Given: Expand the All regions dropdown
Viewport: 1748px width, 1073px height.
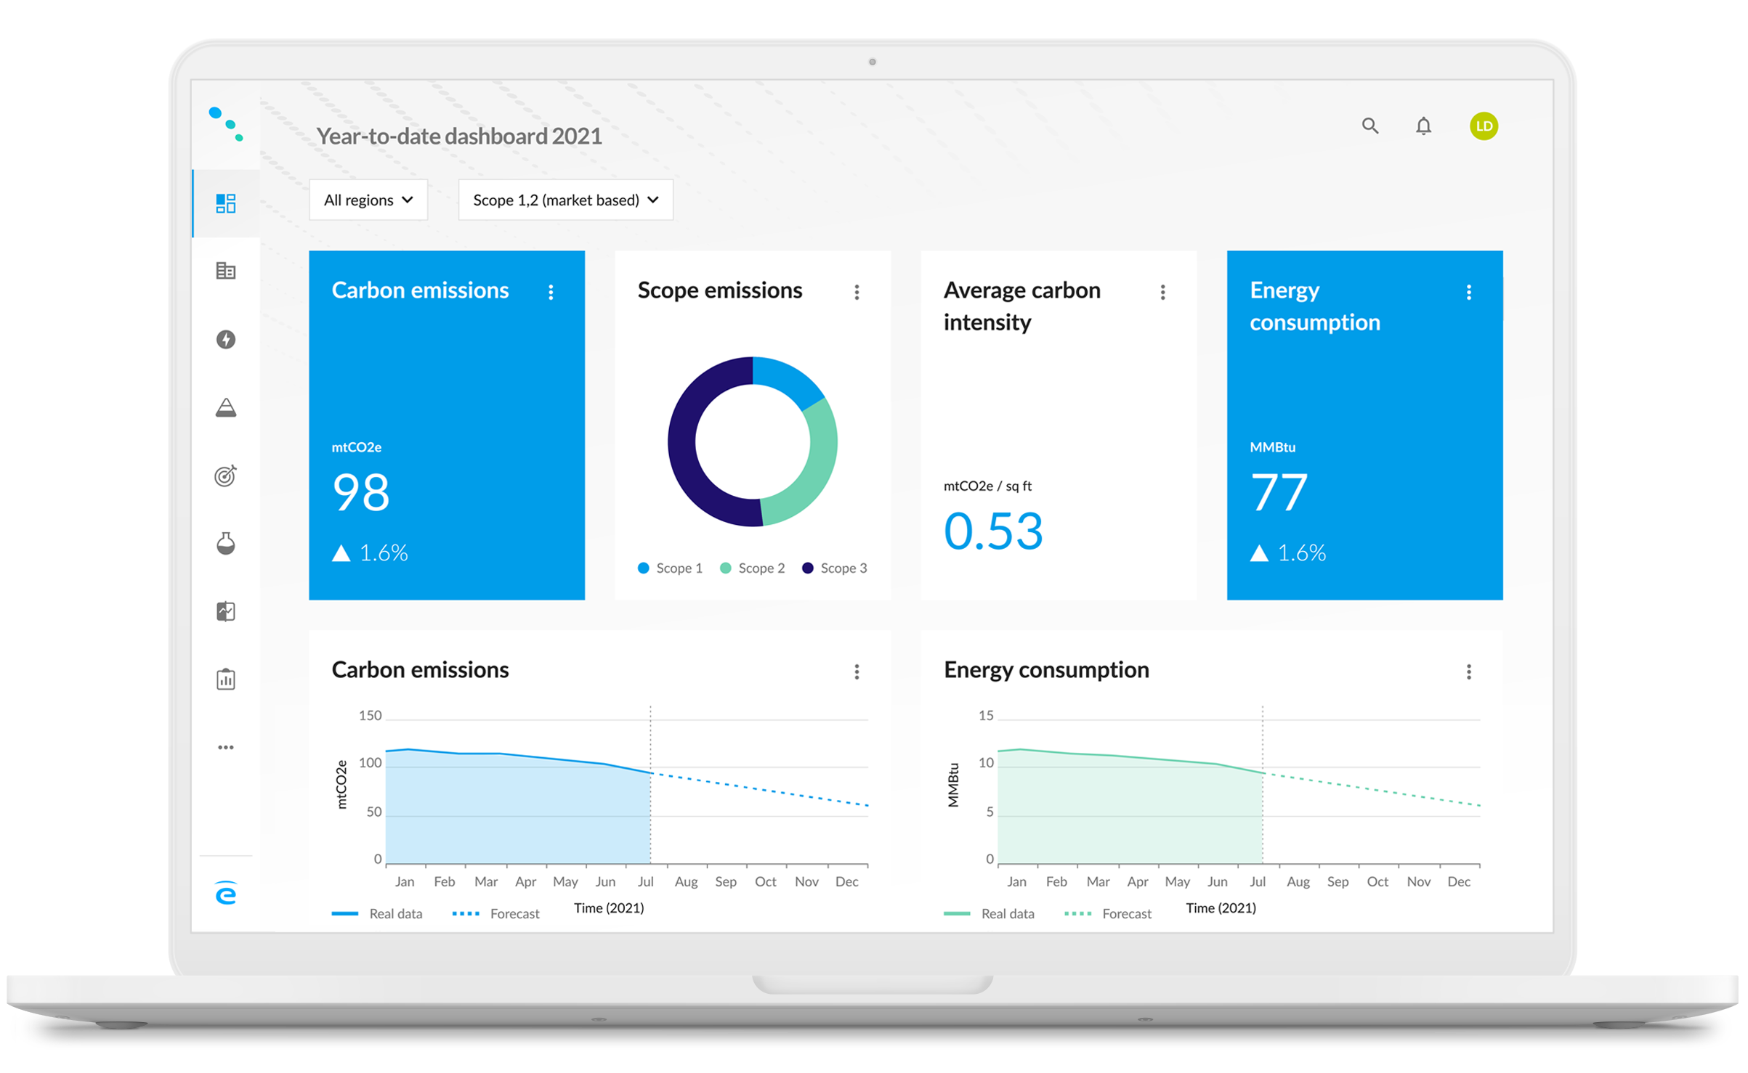Looking at the screenshot, I should coord(368,200).
